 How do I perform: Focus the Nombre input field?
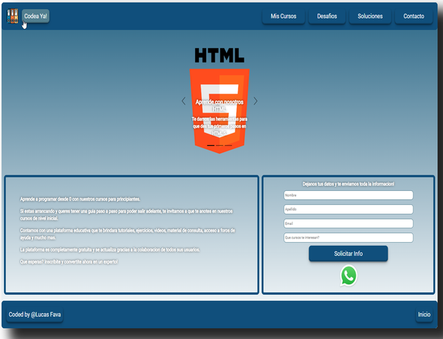click(348, 195)
